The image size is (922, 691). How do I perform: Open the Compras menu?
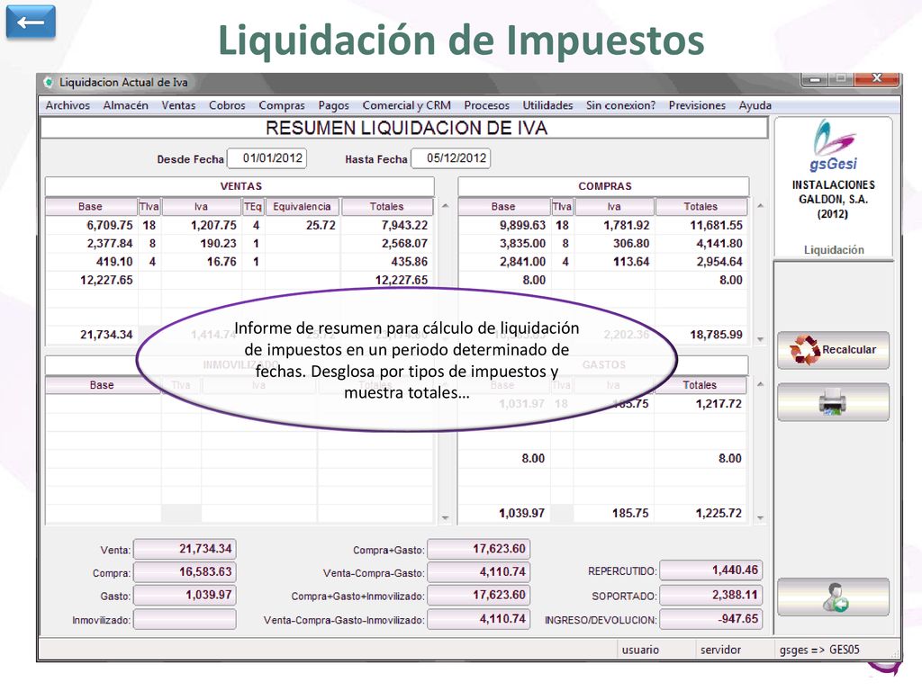[282, 105]
